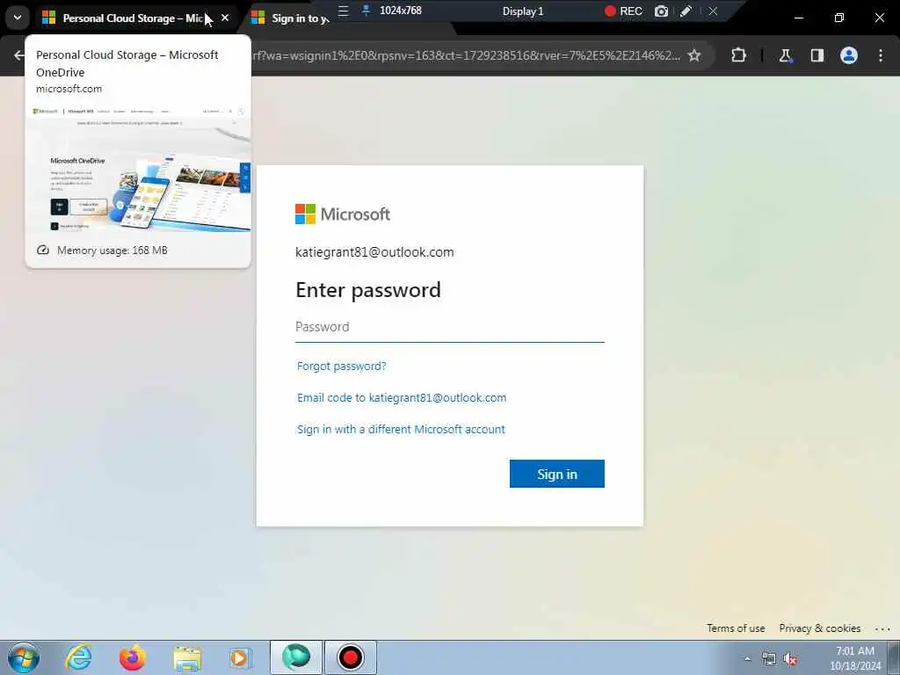Open the footer three-dots more options
The width and height of the screenshot is (900, 675).
[x=882, y=628]
